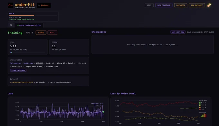
Task: Toggle the .2 - .4 noise level swatch
Action: coord(200,104)
